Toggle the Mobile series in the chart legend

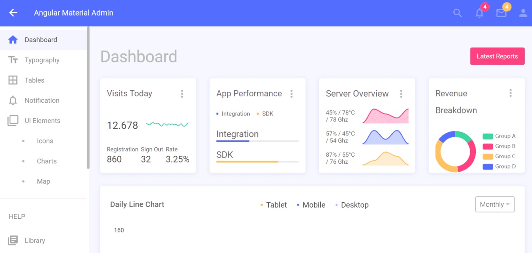[311, 205]
